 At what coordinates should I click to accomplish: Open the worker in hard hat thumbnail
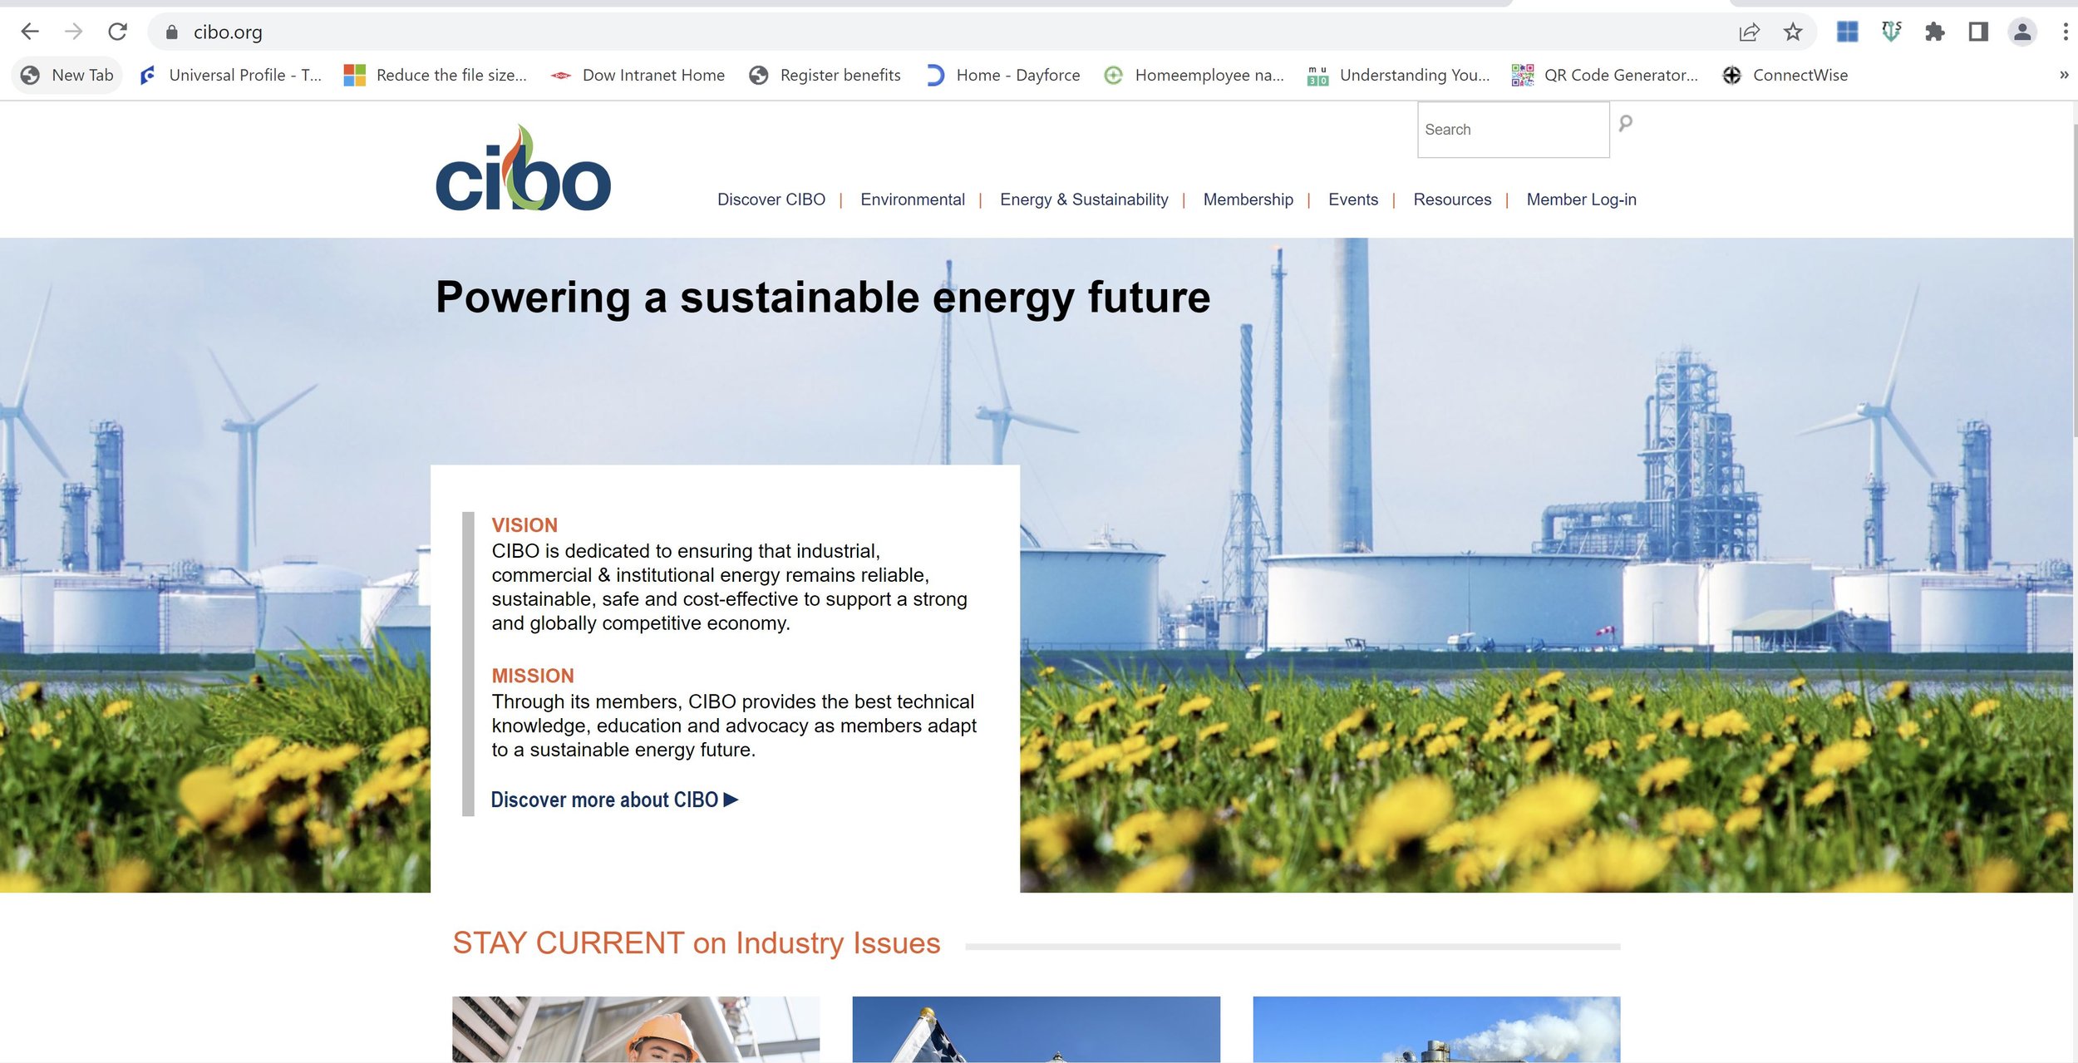click(636, 1029)
